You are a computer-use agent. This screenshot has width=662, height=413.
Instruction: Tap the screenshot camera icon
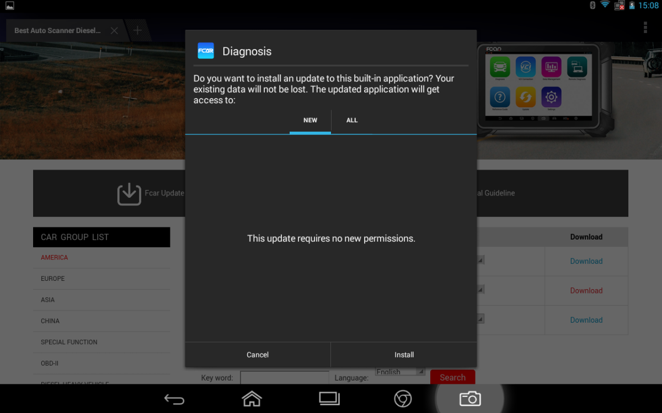(470, 398)
